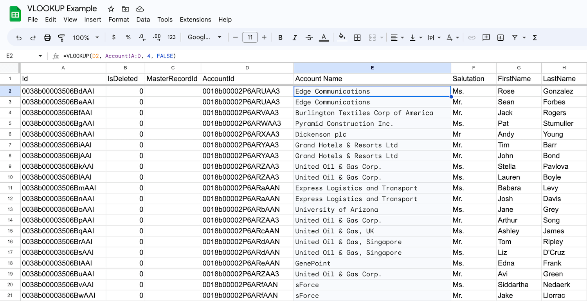Click the Account Name header cell

372,79
